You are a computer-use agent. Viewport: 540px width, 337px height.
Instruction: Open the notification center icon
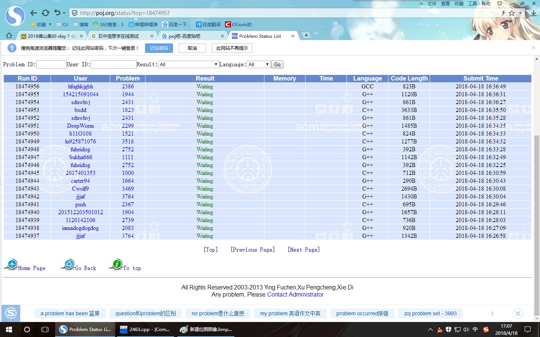527,330
